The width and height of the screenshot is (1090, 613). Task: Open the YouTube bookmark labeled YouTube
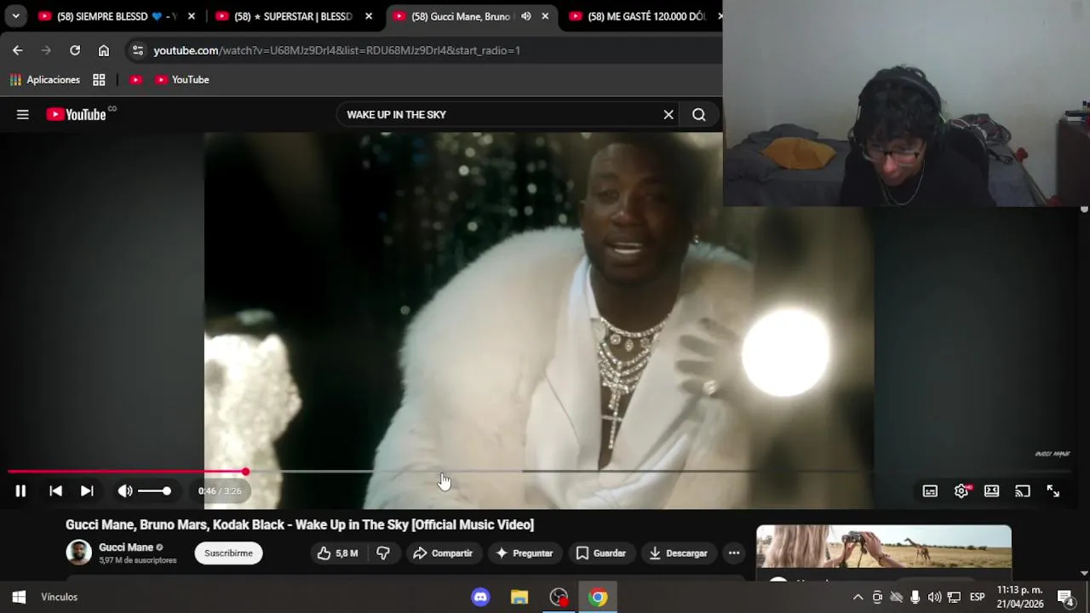coord(182,80)
